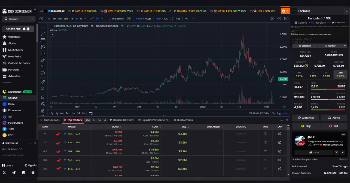Open Fartcoin Website link
This screenshot has height=183, width=350.
[304, 46]
